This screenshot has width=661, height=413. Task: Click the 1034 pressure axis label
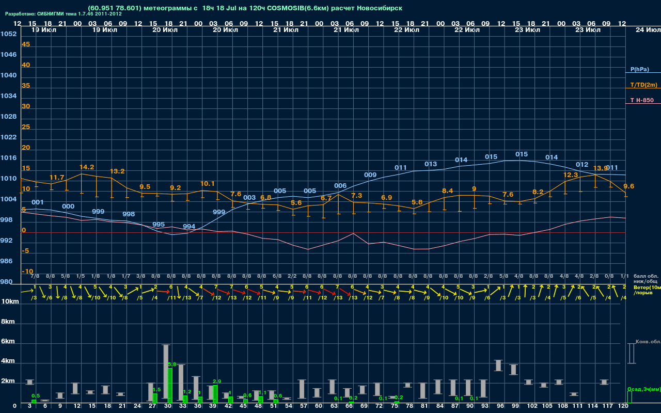pos(8,96)
